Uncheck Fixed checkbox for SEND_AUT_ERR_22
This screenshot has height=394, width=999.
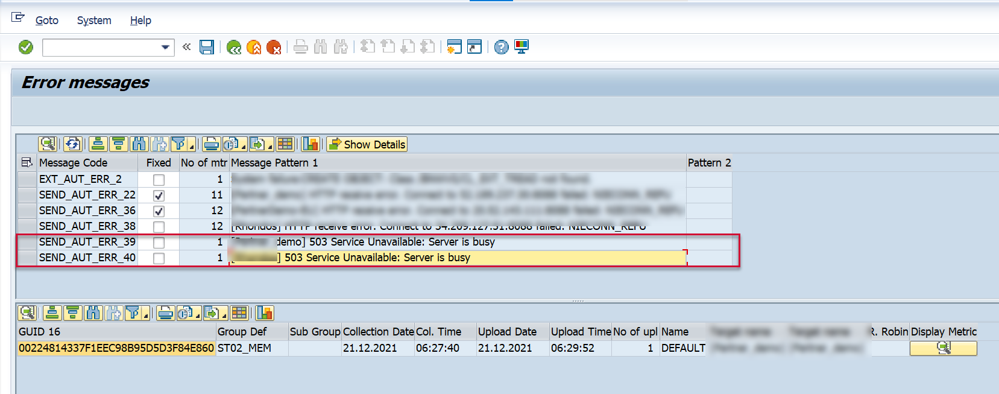click(x=159, y=195)
